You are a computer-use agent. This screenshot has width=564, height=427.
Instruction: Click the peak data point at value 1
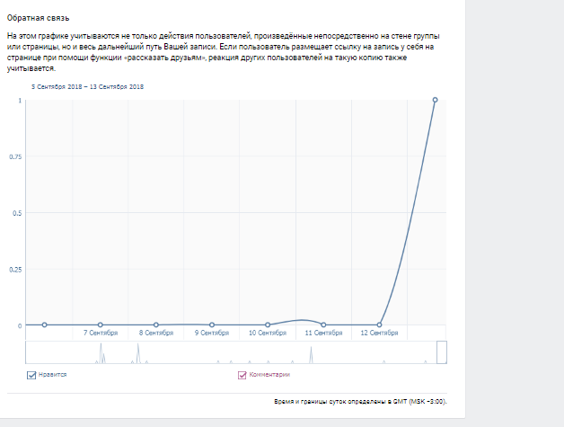[x=435, y=100]
